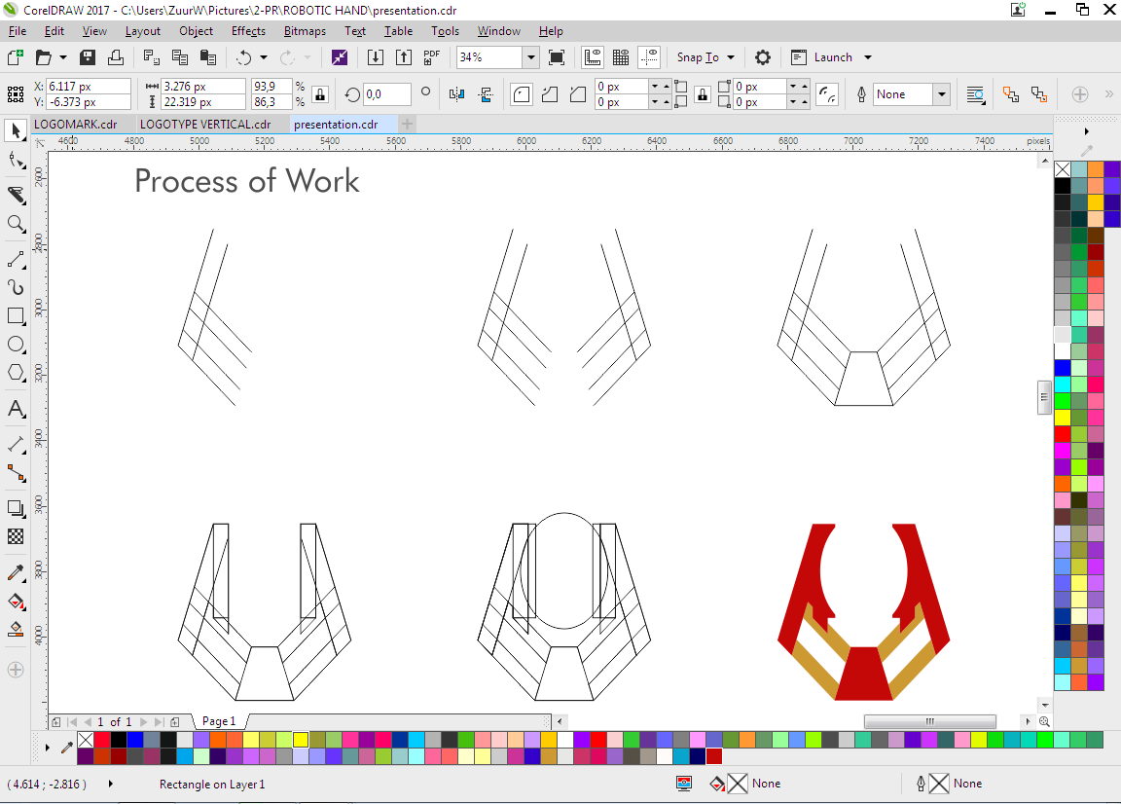1121x804 pixels.
Task: Select the Parallel Dimension tool
Action: 16,444
